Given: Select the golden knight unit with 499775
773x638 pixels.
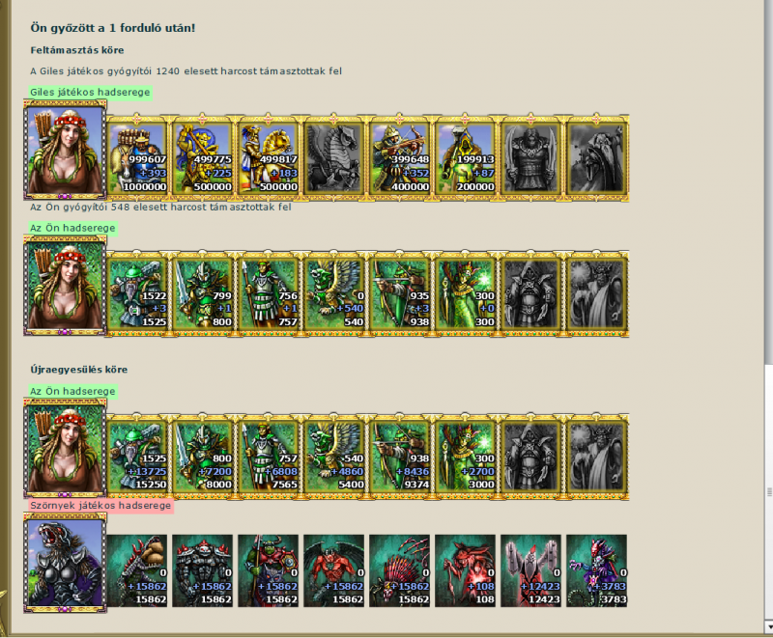Looking at the screenshot, I should [x=203, y=157].
